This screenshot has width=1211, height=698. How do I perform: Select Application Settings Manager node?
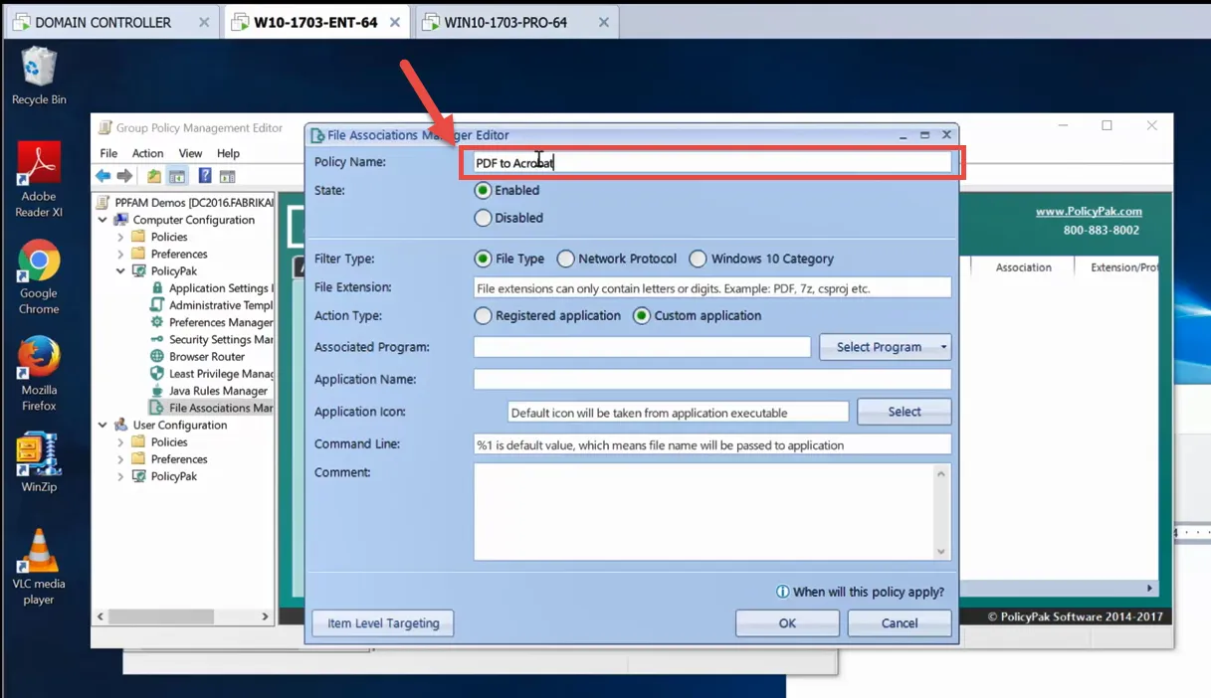211,288
